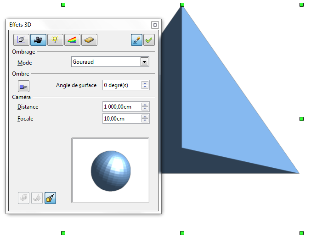311x242 pixels.
Task: Apply settings with green checkmark button
Action: [149, 40]
